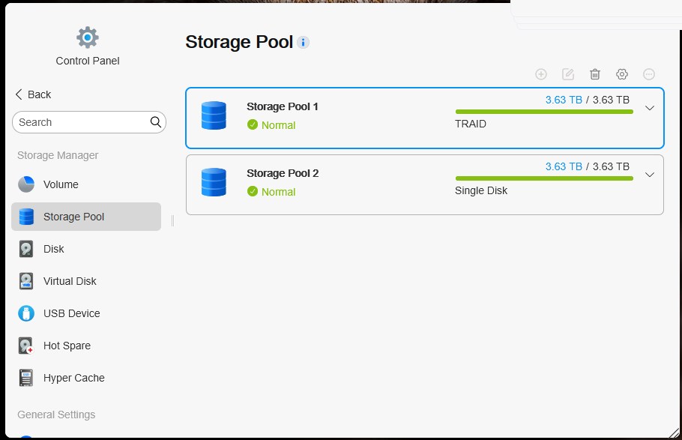
Task: Go Back from the sidebar
Action: coord(33,94)
